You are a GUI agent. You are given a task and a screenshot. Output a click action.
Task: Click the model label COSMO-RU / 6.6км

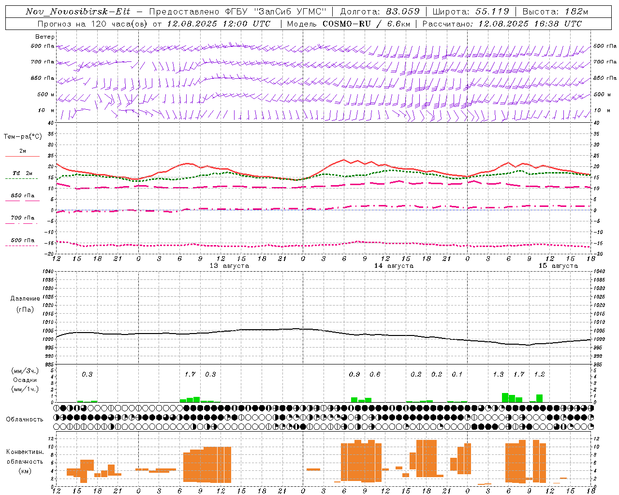point(366,24)
